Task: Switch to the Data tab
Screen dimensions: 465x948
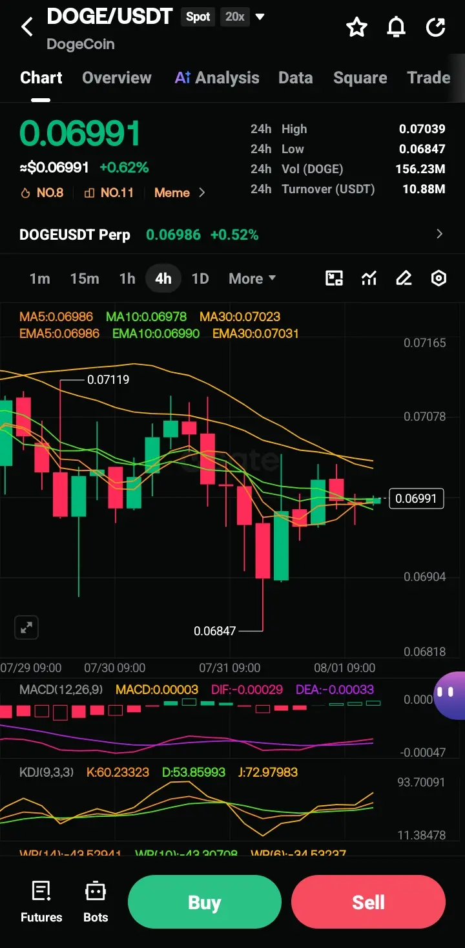Action: (x=296, y=78)
